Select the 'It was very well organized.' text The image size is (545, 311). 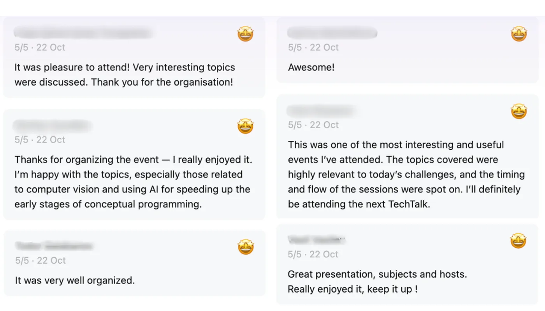[75, 280]
